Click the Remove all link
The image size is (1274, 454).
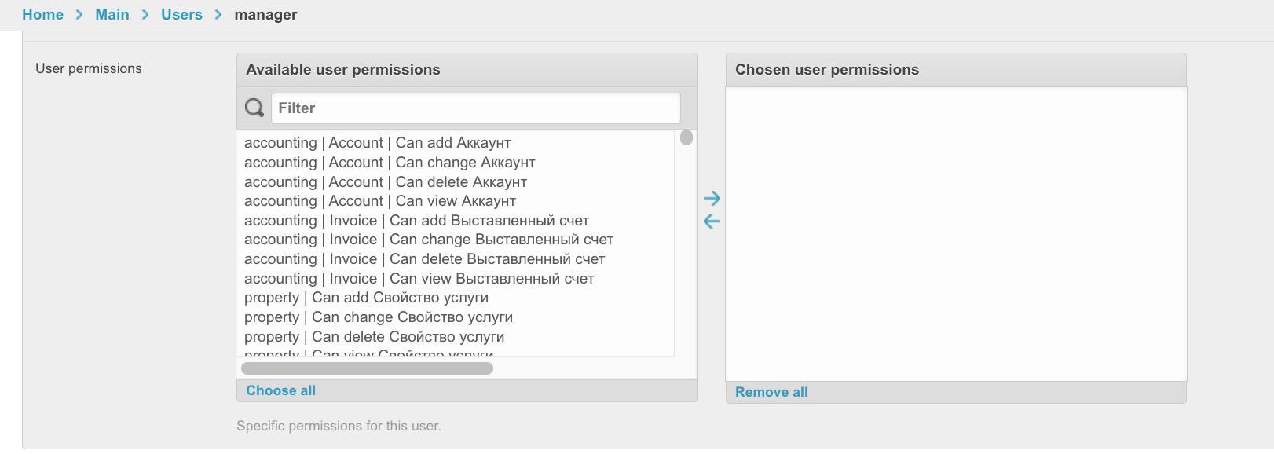(771, 392)
